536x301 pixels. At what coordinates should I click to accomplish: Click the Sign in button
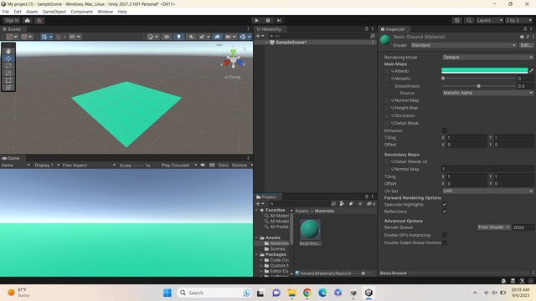[x=12, y=20]
